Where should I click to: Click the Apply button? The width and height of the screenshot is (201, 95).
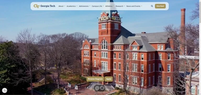[109, 79]
